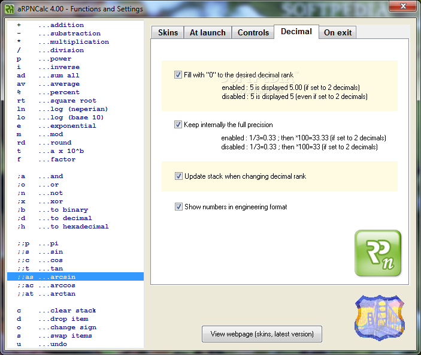Close the Functions and Settings window
Image resolution: width=421 pixels, height=355 pixels.
403,6
